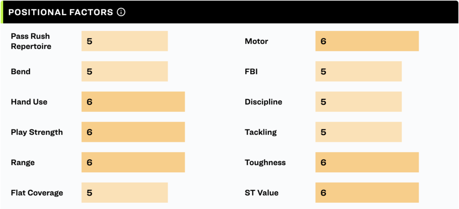This screenshot has height=209, width=459.
Task: Select the Toughness rating bar
Action: (367, 162)
